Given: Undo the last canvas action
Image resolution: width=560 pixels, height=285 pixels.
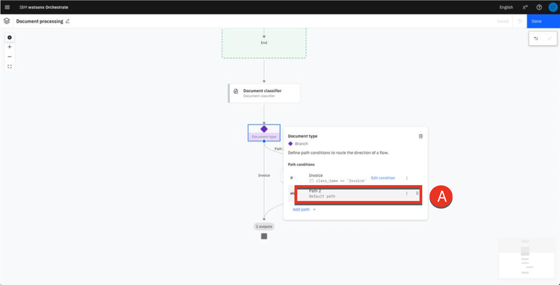Looking at the screenshot, I should click(x=536, y=39).
